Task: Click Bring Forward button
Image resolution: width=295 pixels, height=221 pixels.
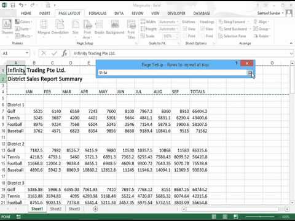Action: tap(232, 21)
